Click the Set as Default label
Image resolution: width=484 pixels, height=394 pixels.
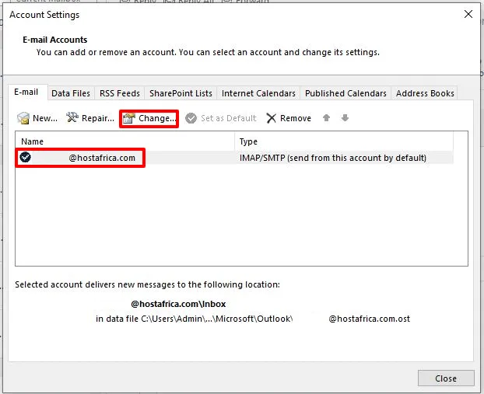(229, 118)
